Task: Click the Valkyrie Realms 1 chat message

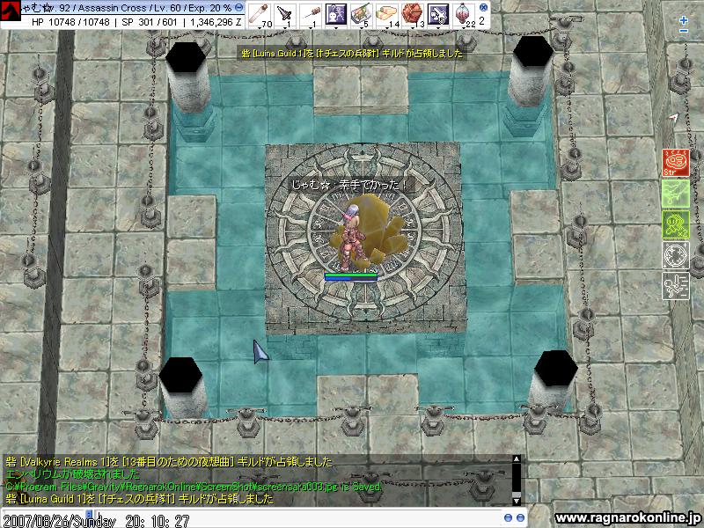Action: 169,461
